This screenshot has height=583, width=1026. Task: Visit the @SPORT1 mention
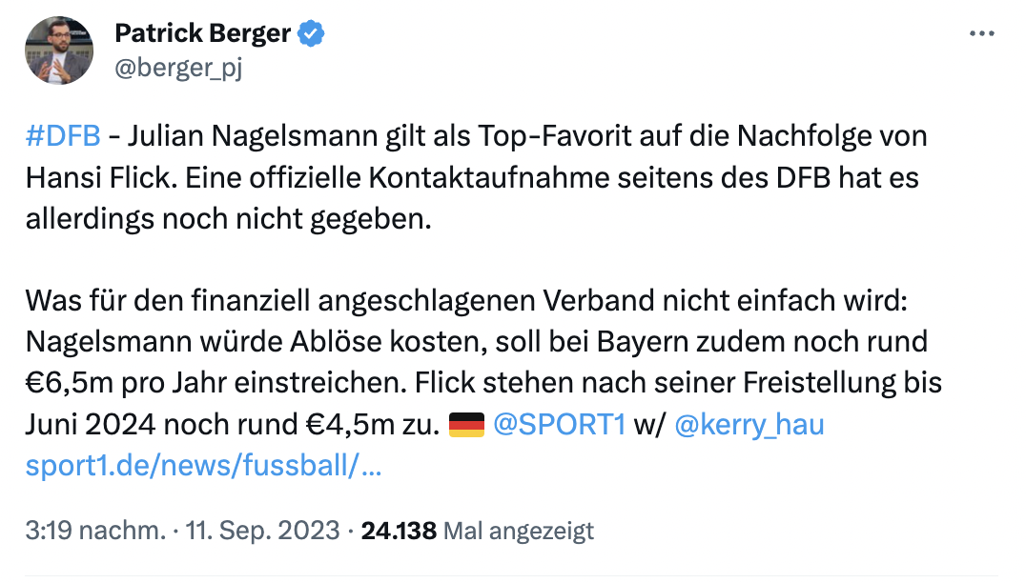pos(559,426)
